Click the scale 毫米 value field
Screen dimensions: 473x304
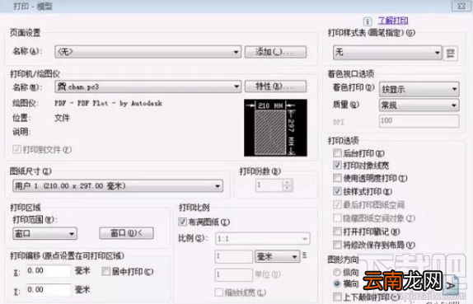click(x=234, y=257)
